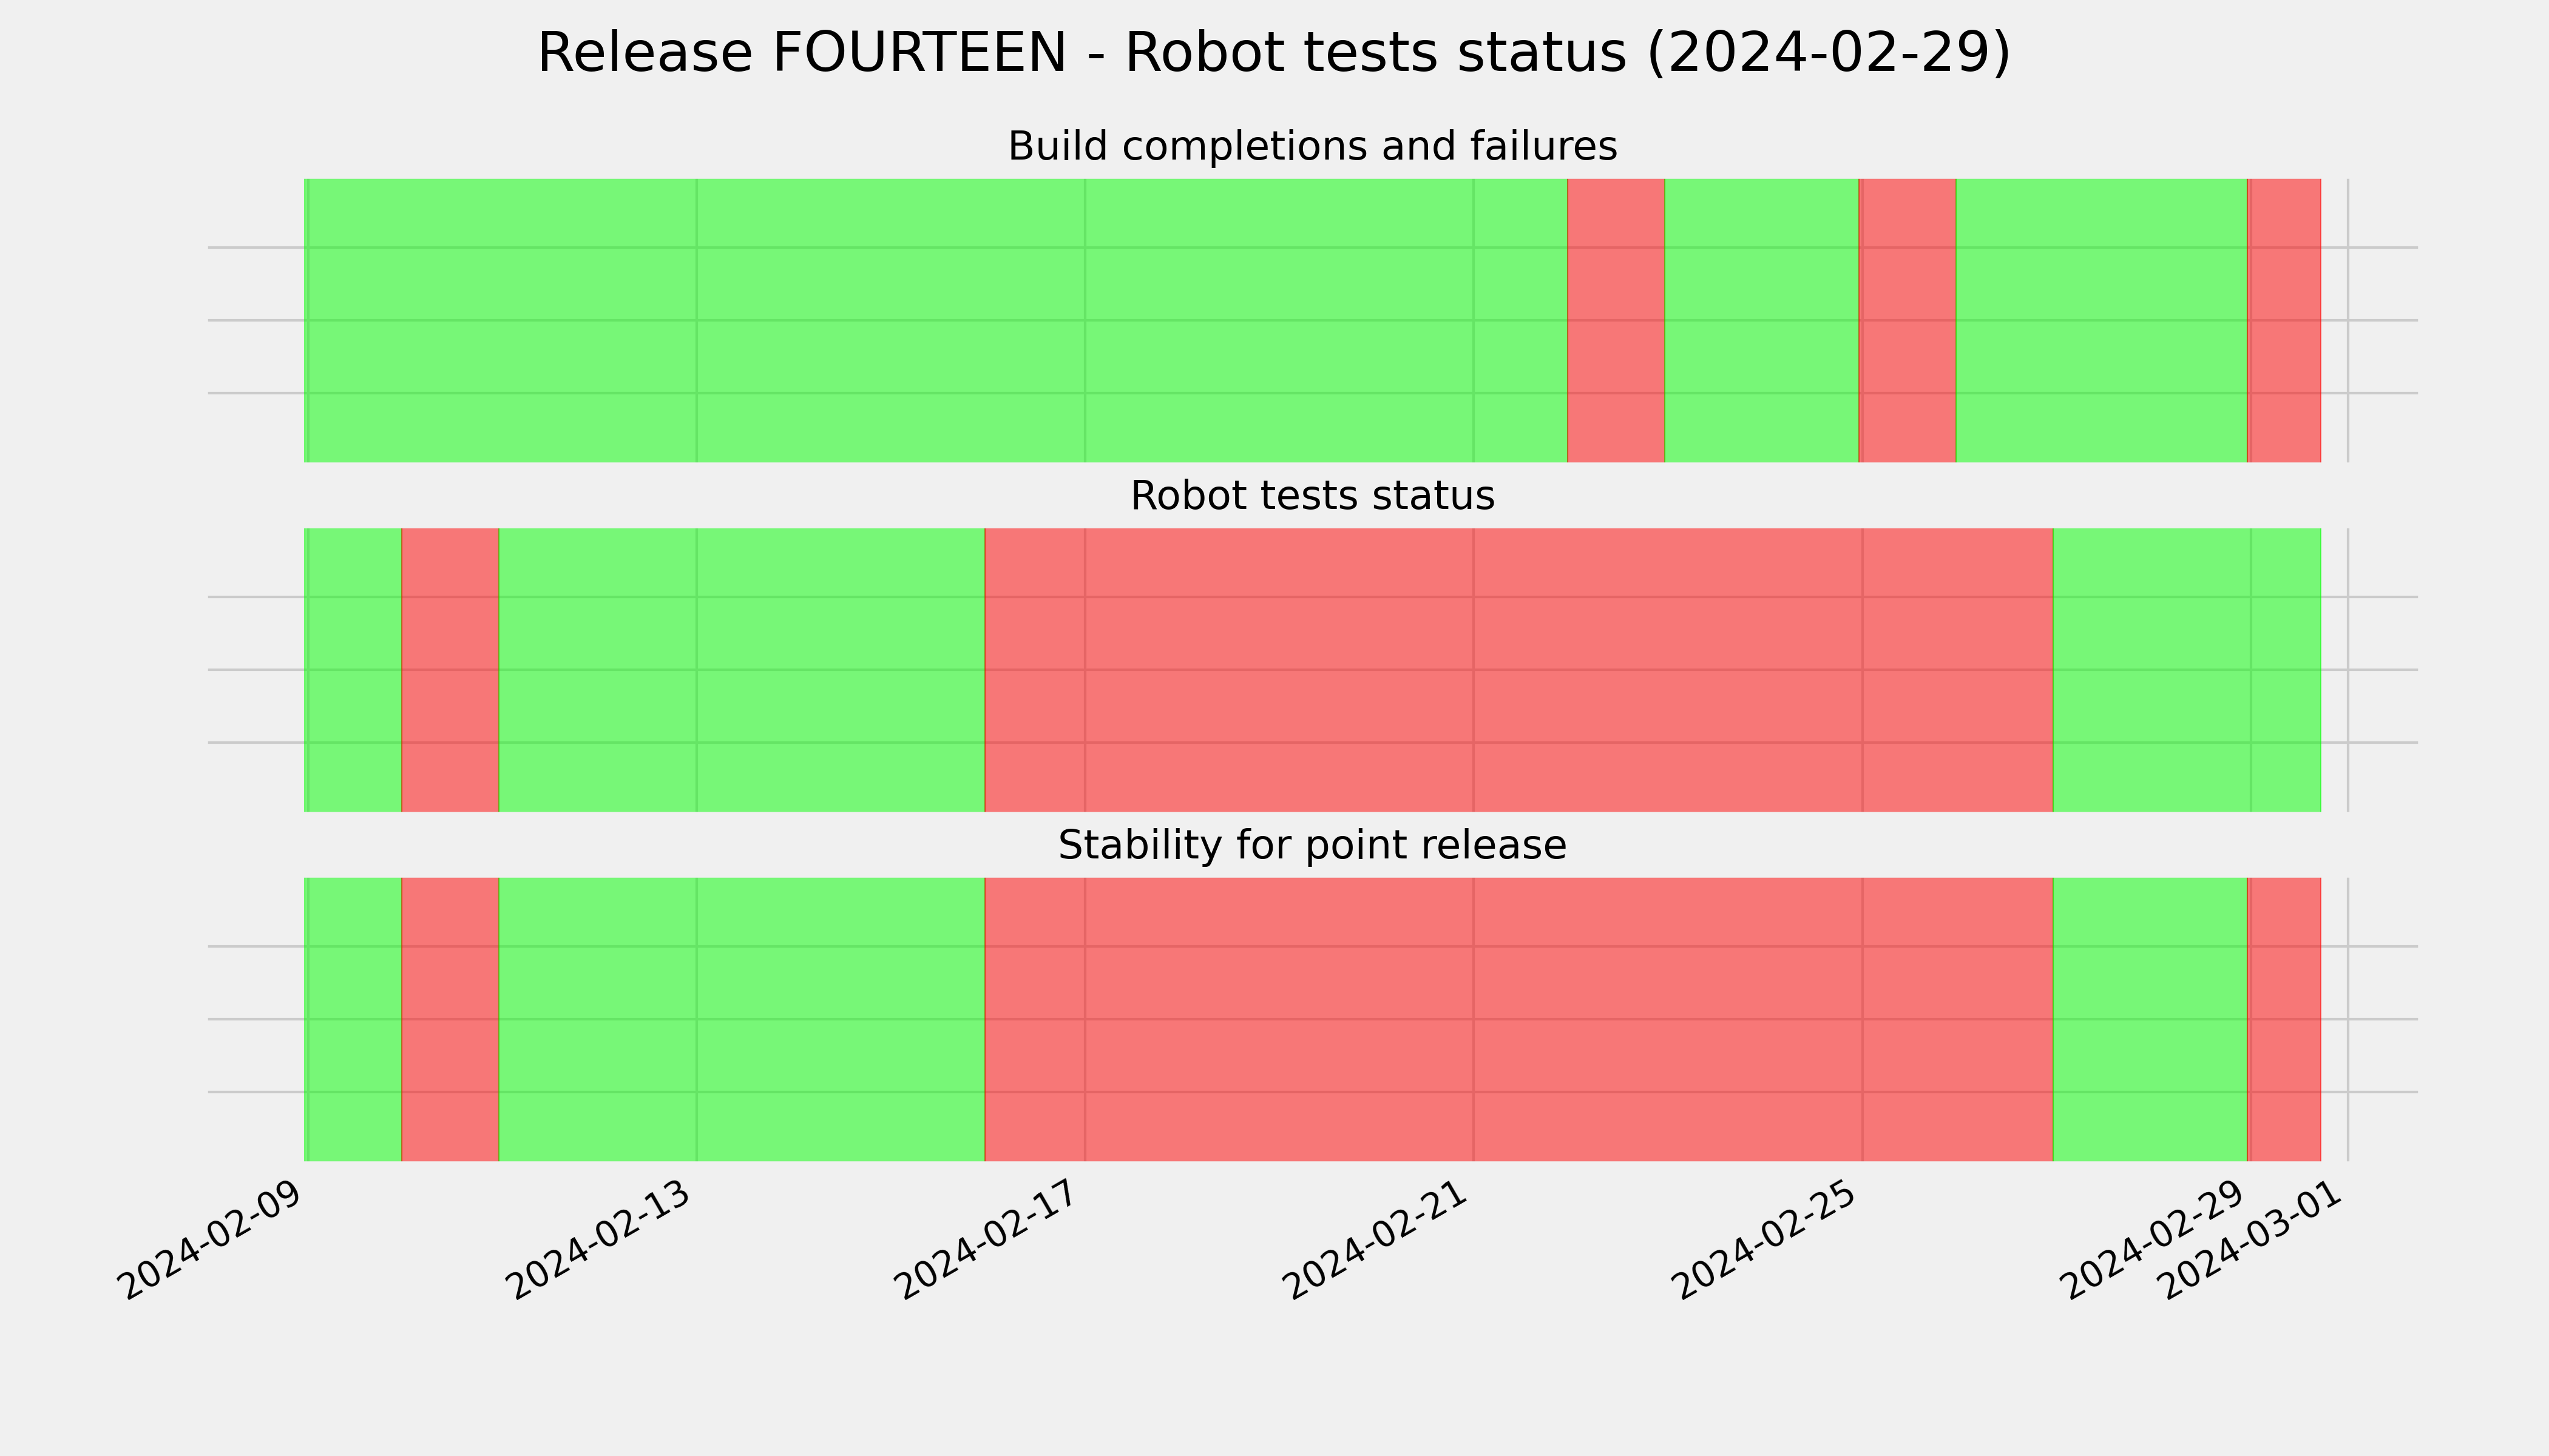Click the short red block in Robot tests status

pos(450,670)
